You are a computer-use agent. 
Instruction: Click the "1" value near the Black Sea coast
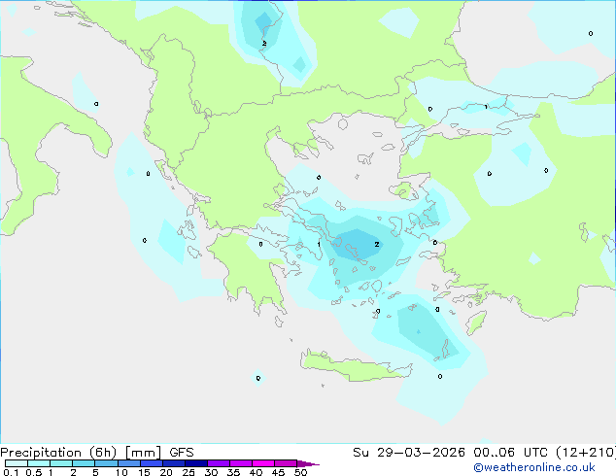pos(487,107)
